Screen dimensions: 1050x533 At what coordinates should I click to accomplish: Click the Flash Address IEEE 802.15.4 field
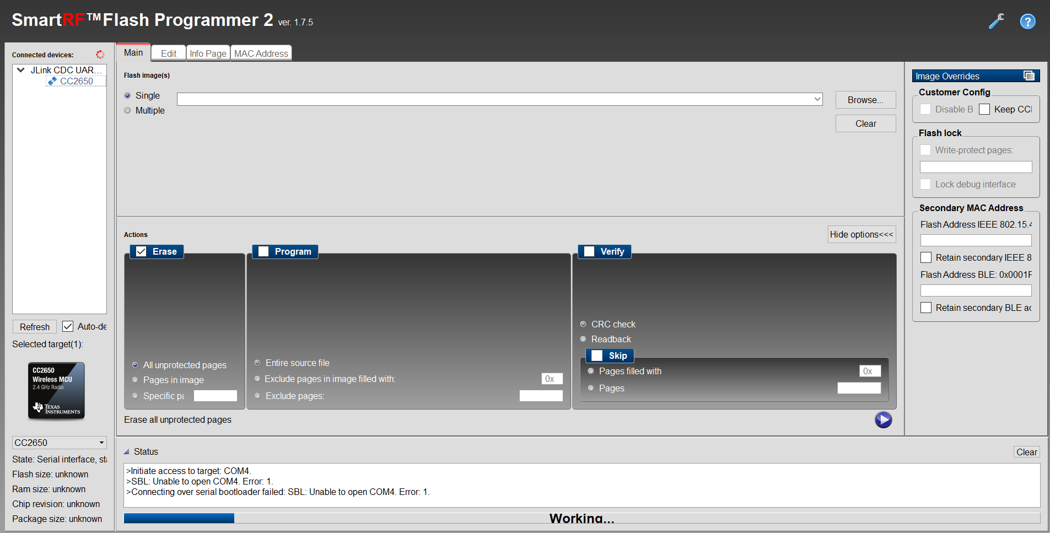(976, 240)
